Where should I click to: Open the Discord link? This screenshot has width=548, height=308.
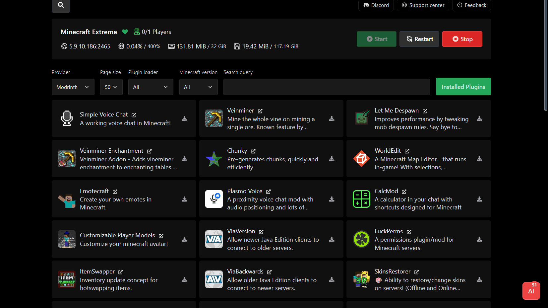coord(376,5)
